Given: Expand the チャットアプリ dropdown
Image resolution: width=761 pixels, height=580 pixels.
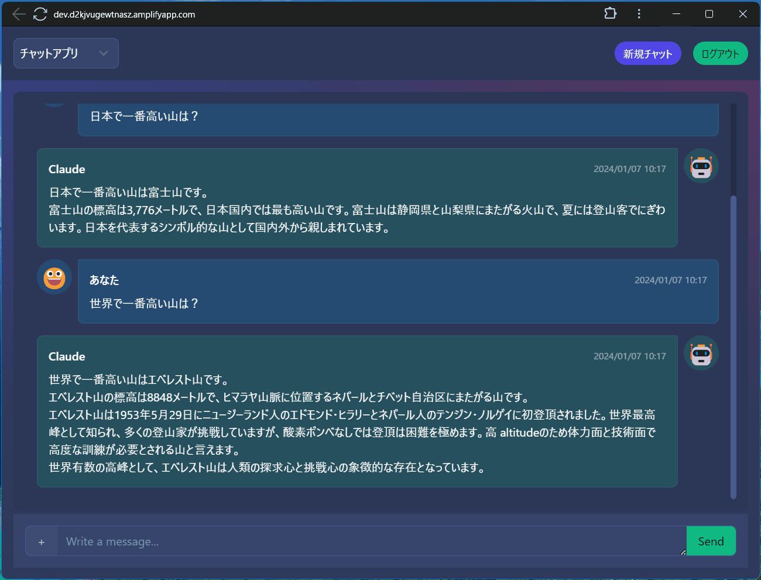Looking at the screenshot, I should pyautogui.click(x=66, y=53).
